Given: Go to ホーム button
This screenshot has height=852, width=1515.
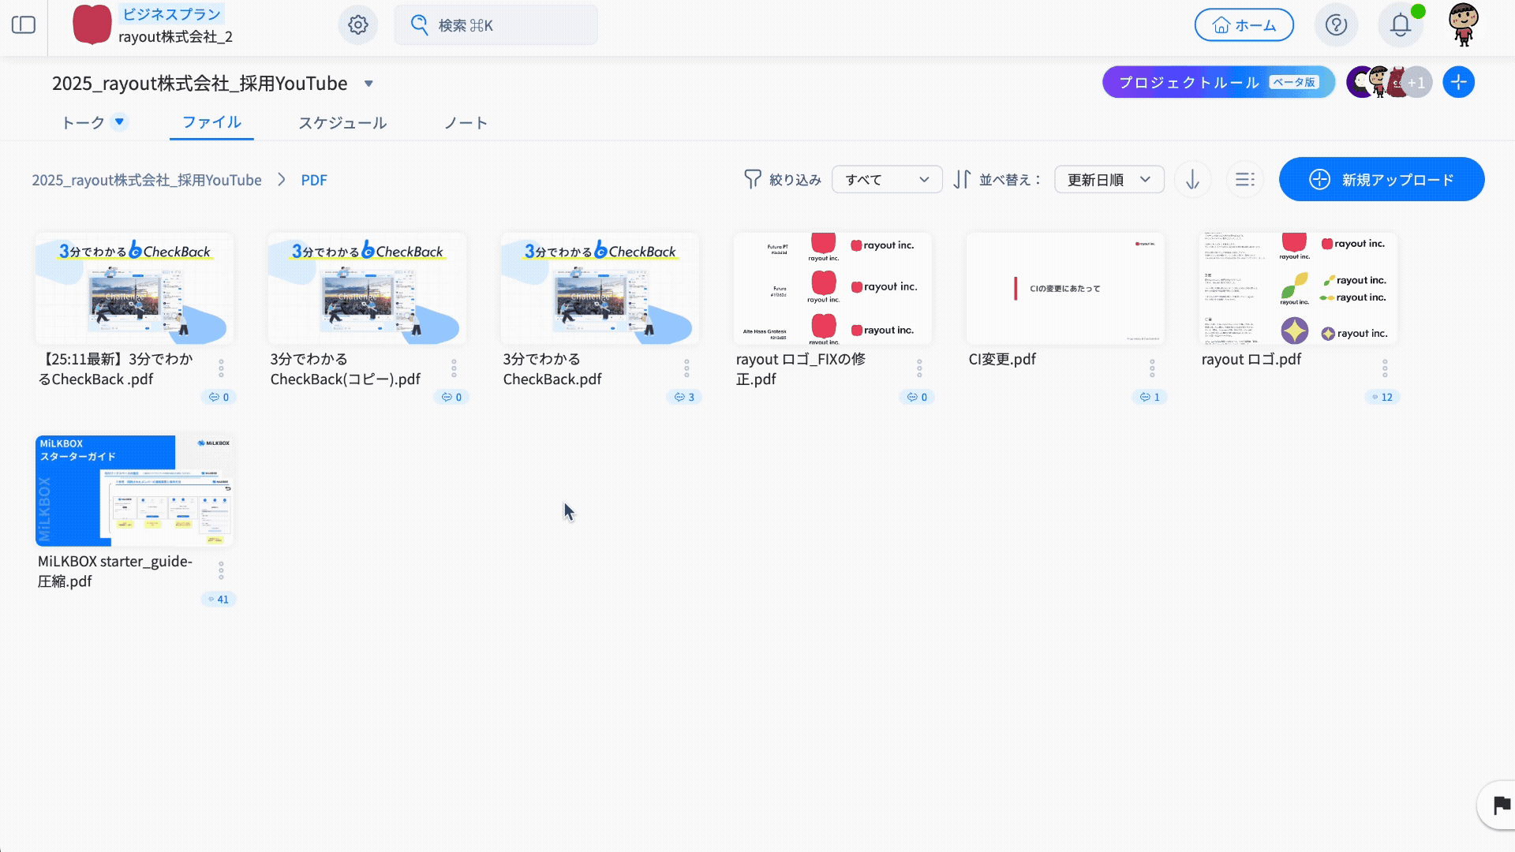Looking at the screenshot, I should coord(1244,25).
